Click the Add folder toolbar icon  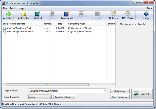tap(23, 14)
